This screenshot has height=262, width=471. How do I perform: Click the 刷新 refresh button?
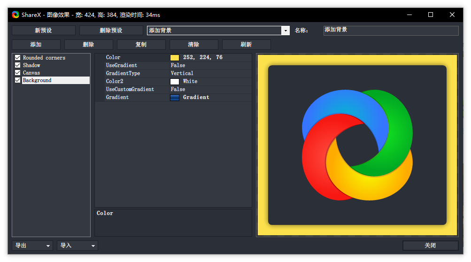pyautogui.click(x=246, y=45)
